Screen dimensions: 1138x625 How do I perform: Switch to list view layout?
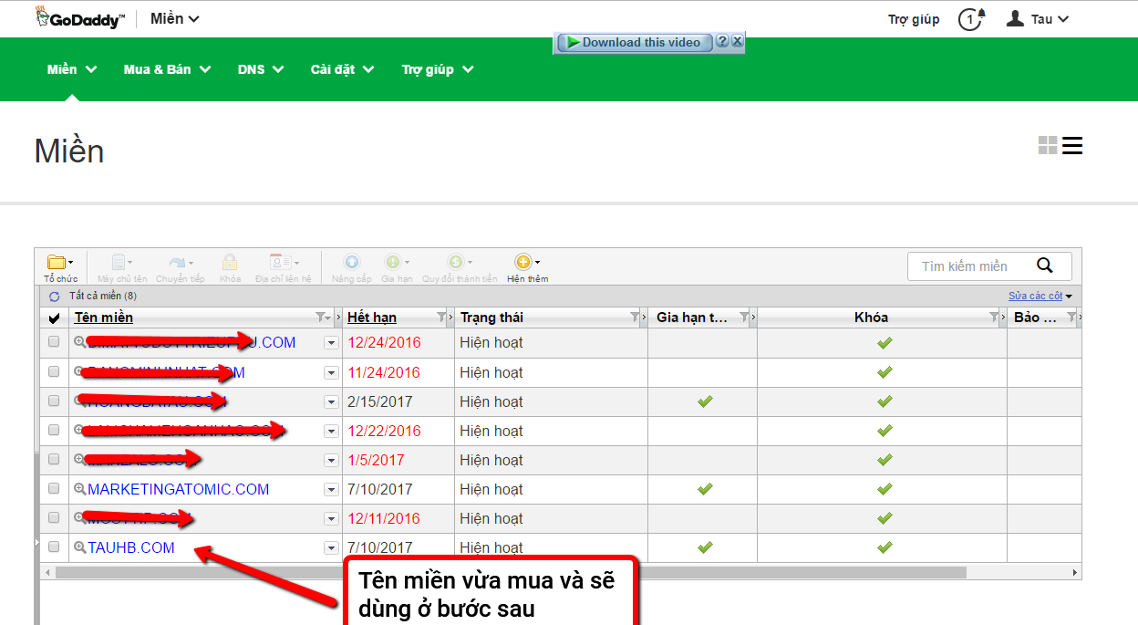[x=1072, y=146]
